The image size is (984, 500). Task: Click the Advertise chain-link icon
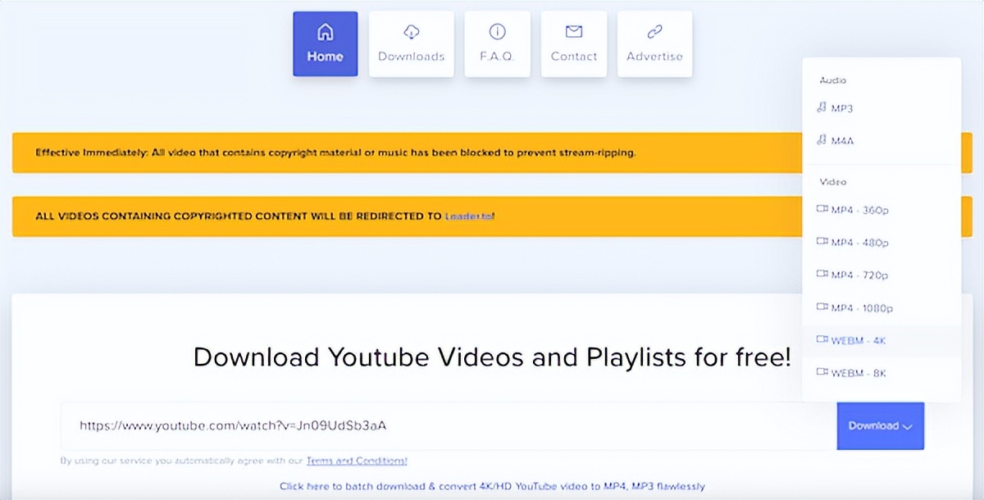coord(654,32)
